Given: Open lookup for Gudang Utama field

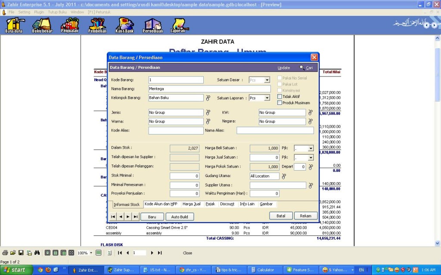Looking at the screenshot, I should 284,176.
